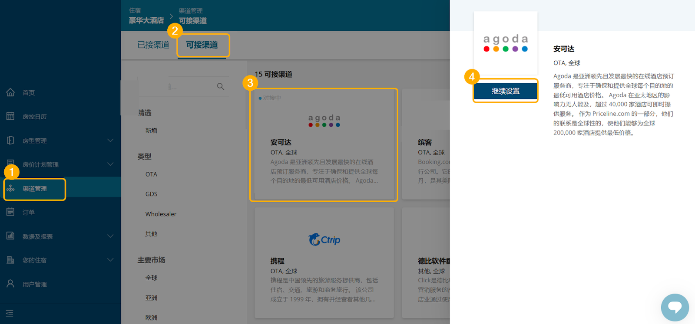Switch to the 已接渠道 tab
Image resolution: width=695 pixels, height=324 pixels.
tap(153, 45)
